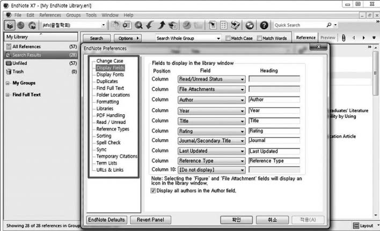
Task: Collapse the Find Full Text group set
Action: pyautogui.click(x=8, y=95)
